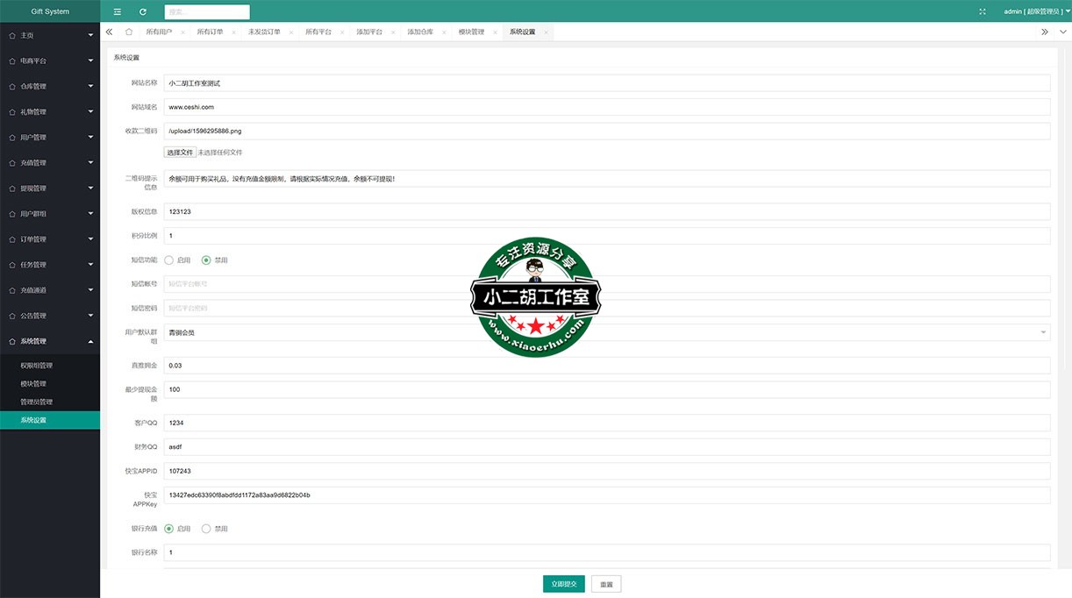Open 模块管理 in the sidebar submenu
This screenshot has width=1072, height=598.
point(33,384)
